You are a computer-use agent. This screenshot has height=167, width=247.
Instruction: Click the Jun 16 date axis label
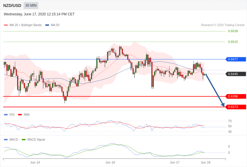(x=110, y=162)
